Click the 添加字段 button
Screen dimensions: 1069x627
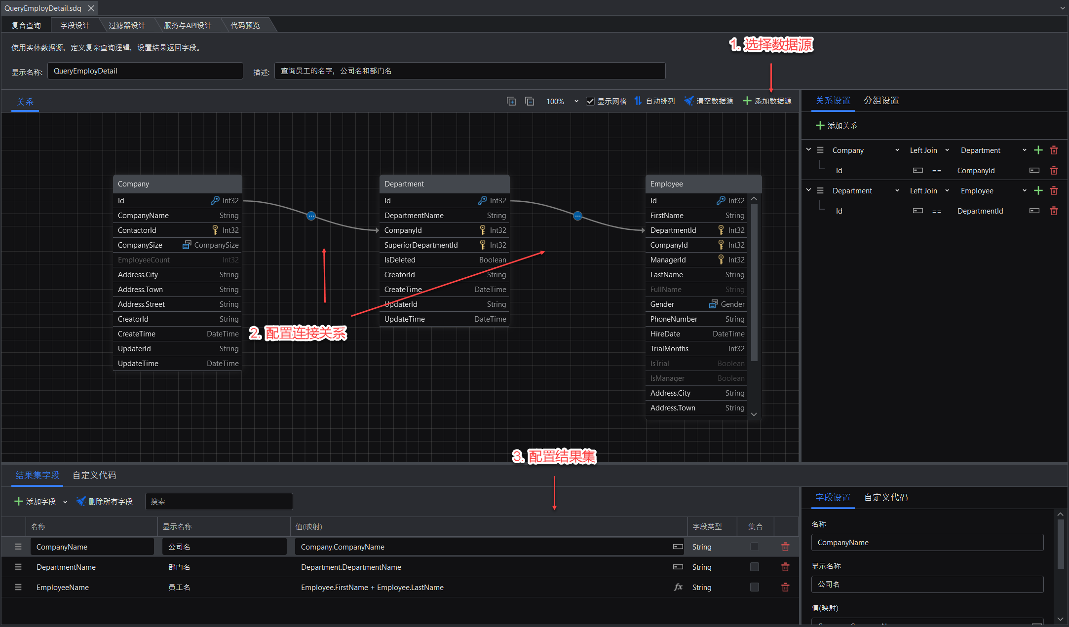pos(36,502)
